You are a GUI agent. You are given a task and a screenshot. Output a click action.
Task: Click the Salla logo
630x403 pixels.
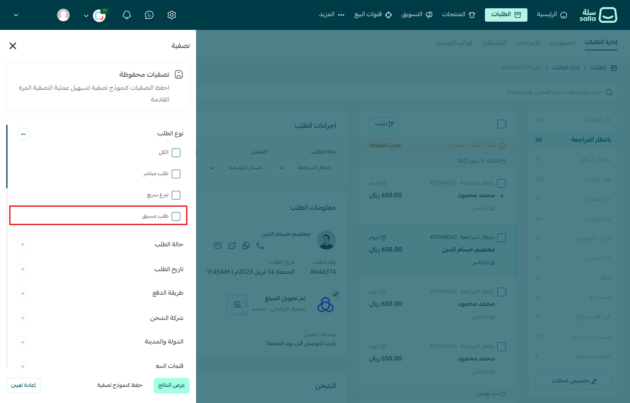pos(598,15)
